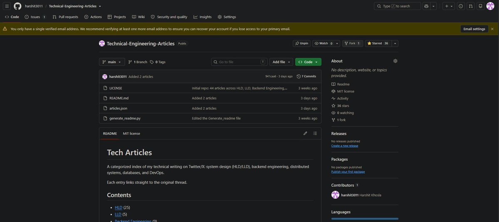Click the LICENSE file icon
Image resolution: width=499 pixels, height=222 pixels.
click(105, 88)
